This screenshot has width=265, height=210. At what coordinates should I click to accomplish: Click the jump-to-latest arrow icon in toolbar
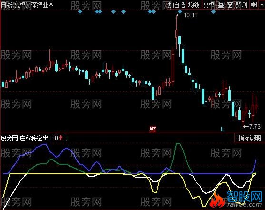[254, 5]
